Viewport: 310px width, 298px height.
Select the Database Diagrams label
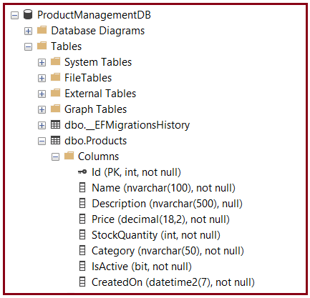98,31
